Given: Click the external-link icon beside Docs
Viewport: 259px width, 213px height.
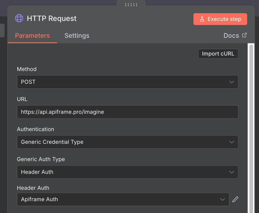Looking at the screenshot, I should point(244,35).
